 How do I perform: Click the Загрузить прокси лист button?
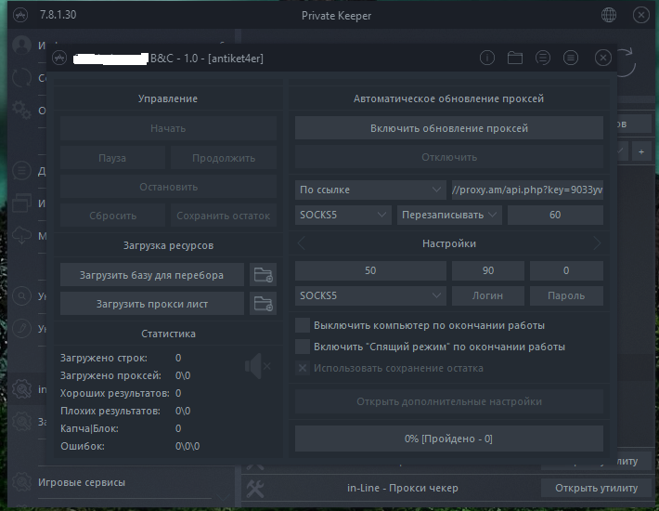pyautogui.click(x=152, y=304)
